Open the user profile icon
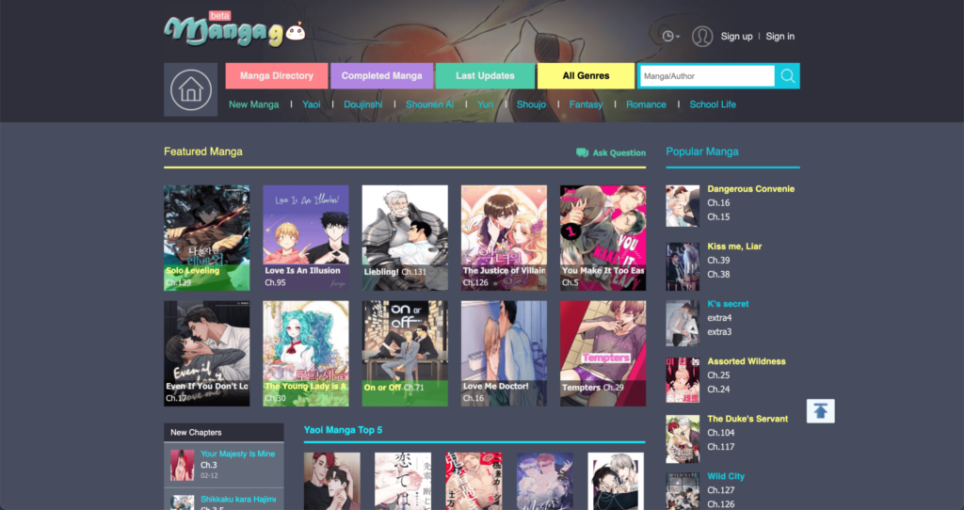964x510 pixels. [x=701, y=37]
